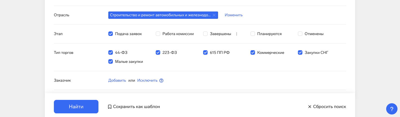
Task: Disable the 223-ФЗ checkbox
Action: coord(158,52)
